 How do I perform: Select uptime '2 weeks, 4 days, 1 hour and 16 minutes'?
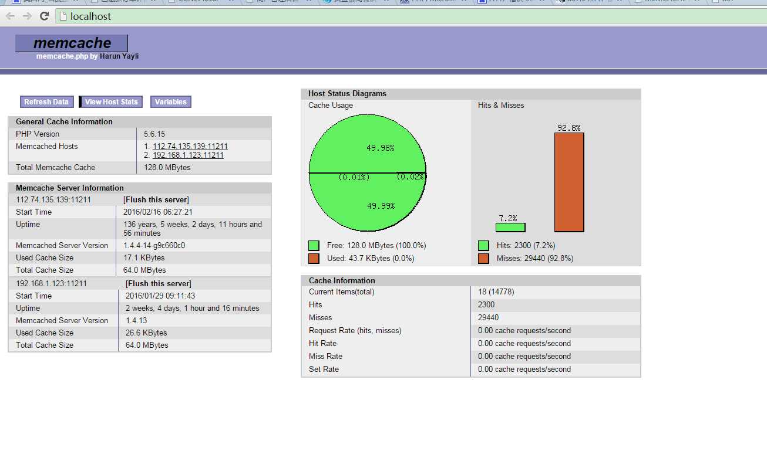coord(193,308)
